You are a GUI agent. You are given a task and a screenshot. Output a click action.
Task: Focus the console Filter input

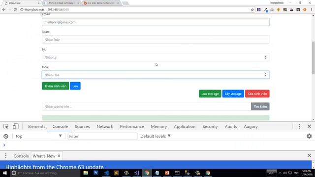102,136
